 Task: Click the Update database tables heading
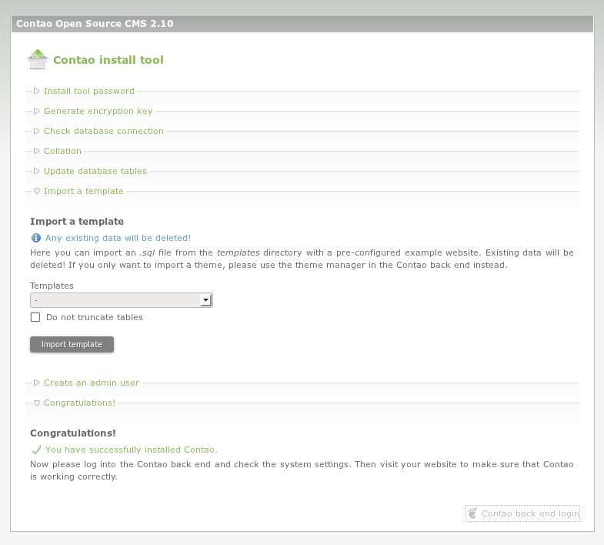95,171
